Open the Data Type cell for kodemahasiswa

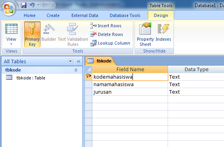pos(196,77)
